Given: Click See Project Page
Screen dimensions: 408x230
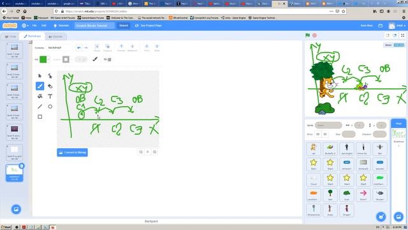Looking at the screenshot, I should coord(149,26).
